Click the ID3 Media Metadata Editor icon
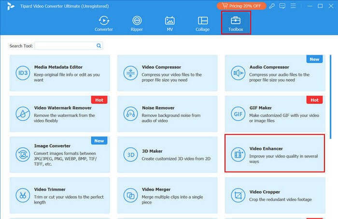338x219 pixels. coord(23,73)
